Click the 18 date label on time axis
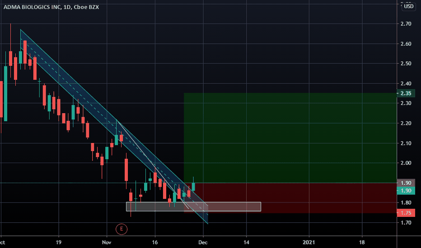The width and height of the screenshot is (421, 248). tap(362, 243)
